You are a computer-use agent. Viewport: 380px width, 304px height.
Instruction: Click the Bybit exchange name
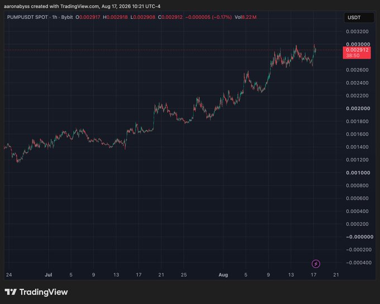point(67,17)
